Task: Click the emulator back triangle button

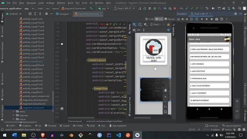Action: 201,19
